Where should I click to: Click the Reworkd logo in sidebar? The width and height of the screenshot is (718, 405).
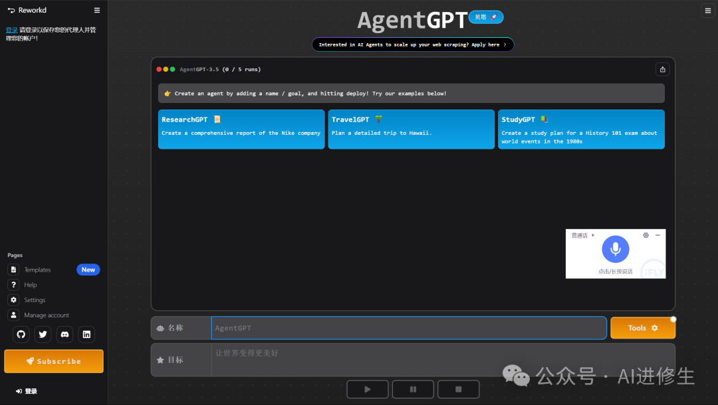click(x=27, y=10)
